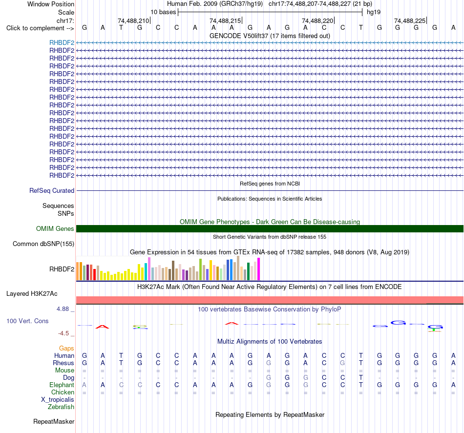This screenshot has height=433, width=464.
Task: Click 'Multiz Alignments of 100 Vertebrates' title
Action: tap(270, 342)
